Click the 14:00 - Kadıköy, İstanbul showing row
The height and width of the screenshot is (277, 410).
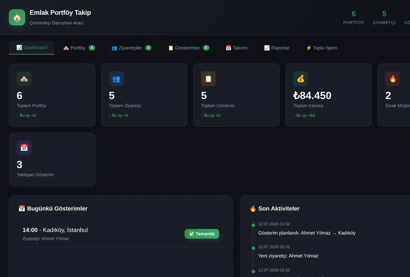121,234
